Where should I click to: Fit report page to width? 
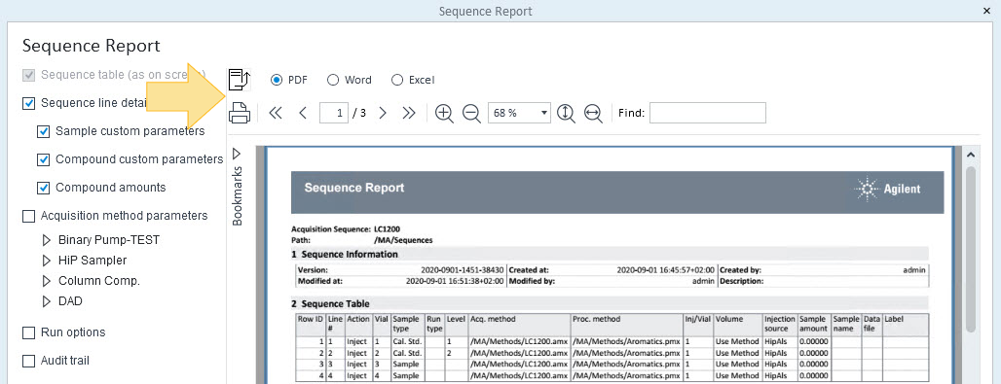[593, 113]
